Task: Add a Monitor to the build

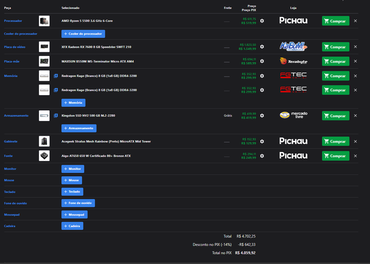Action: (x=73, y=169)
